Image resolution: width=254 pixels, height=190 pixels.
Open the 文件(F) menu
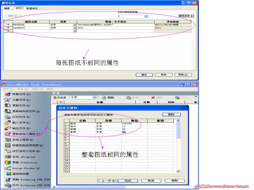pyautogui.click(x=8, y=89)
